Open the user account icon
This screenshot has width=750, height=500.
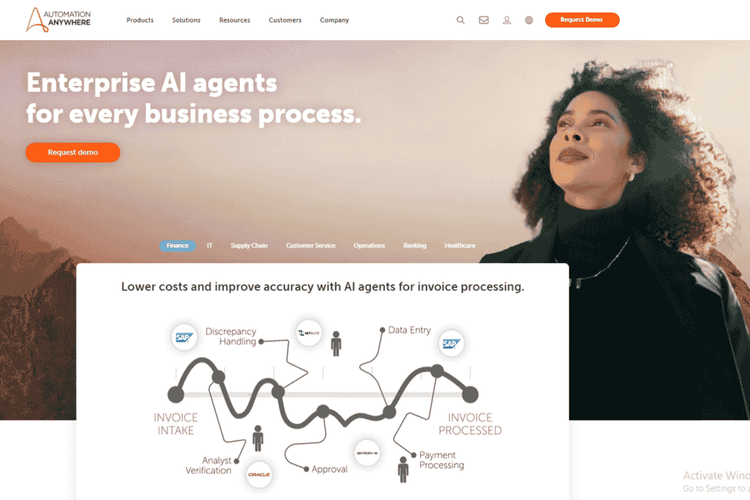click(507, 20)
